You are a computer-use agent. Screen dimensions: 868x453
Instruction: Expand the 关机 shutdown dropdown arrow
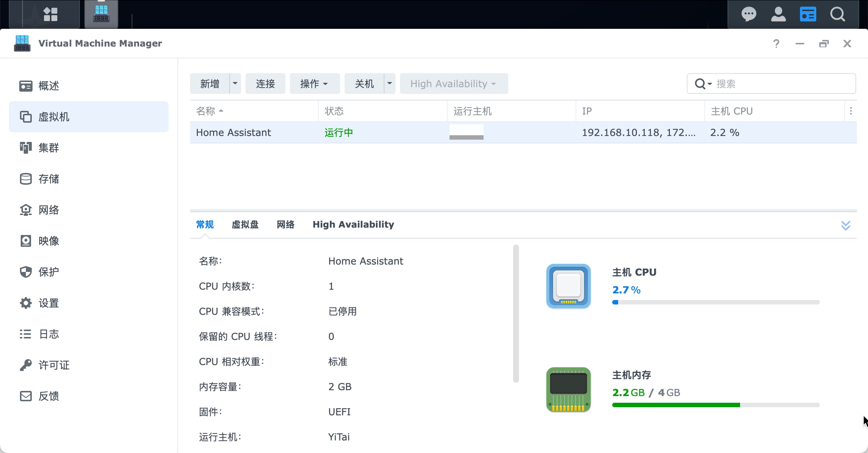390,84
